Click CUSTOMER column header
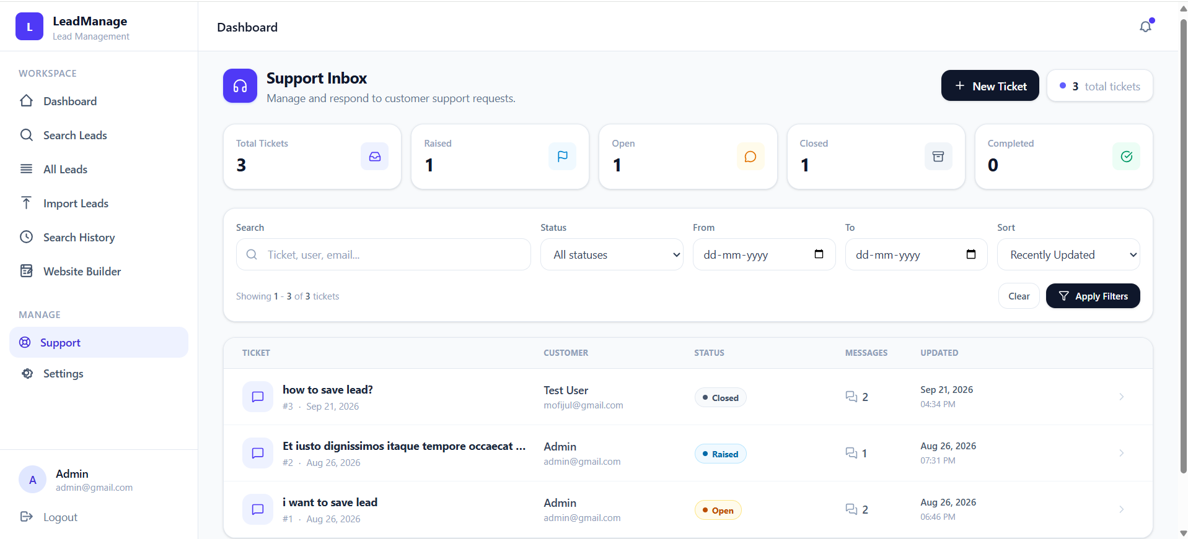Image resolution: width=1188 pixels, height=539 pixels. pyautogui.click(x=566, y=353)
